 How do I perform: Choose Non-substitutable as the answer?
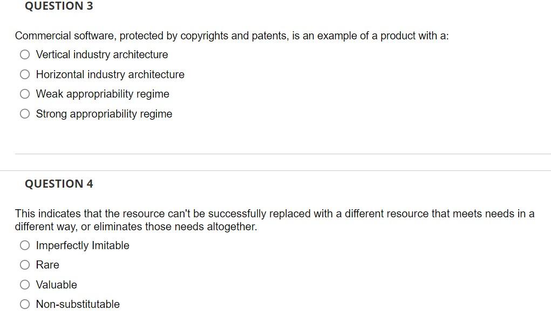(x=25, y=304)
